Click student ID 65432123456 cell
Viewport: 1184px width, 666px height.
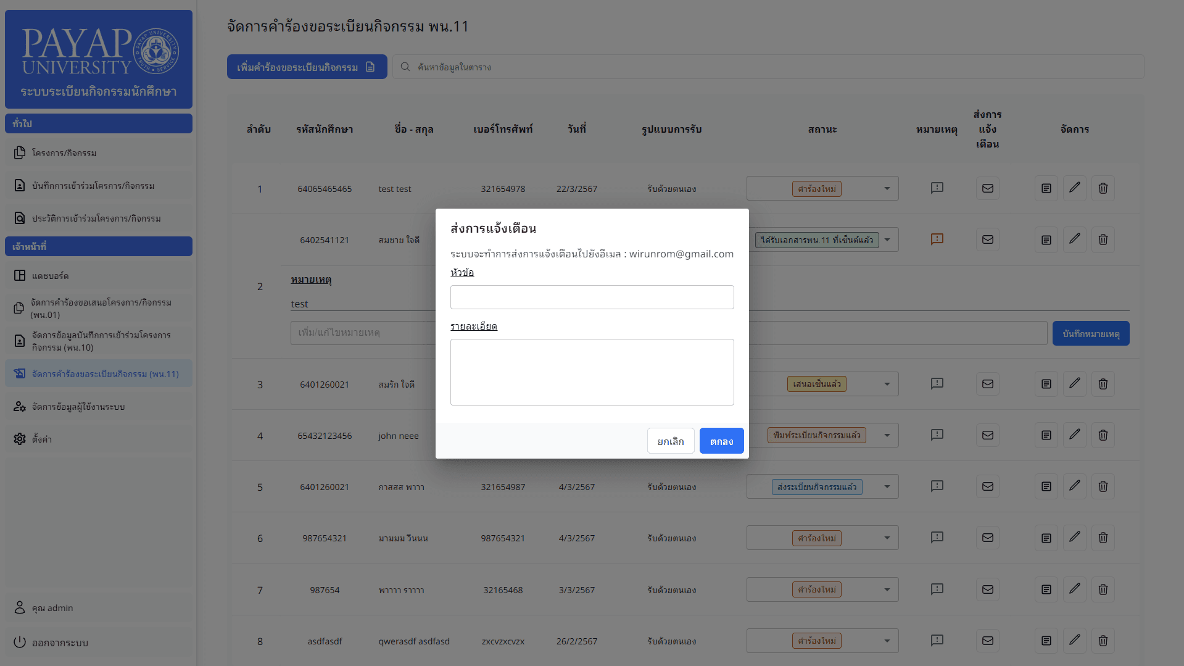325,435
